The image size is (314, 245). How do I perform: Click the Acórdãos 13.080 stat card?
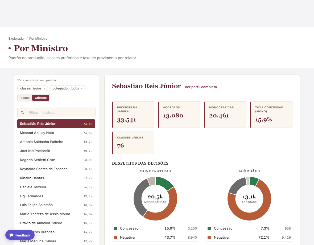point(179,115)
